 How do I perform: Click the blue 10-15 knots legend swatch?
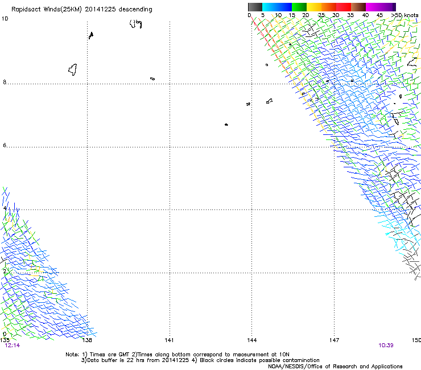click(284, 7)
